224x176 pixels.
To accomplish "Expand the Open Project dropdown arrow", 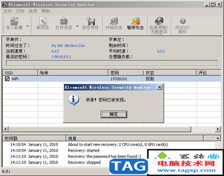I will click(x=77, y=26).
